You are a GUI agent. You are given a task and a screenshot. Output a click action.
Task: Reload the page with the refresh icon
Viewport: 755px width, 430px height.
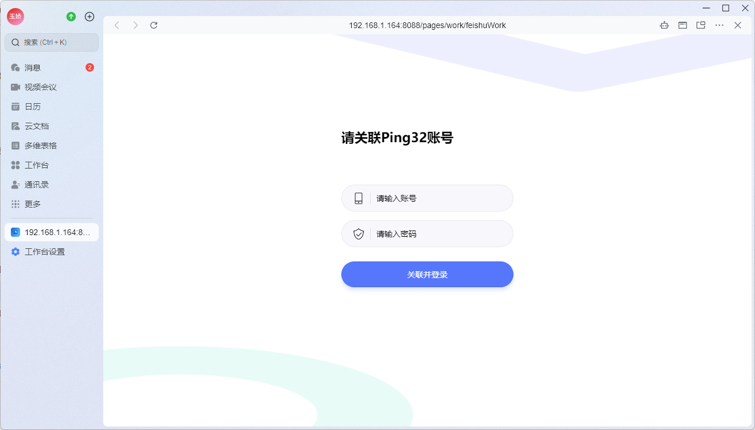[154, 25]
